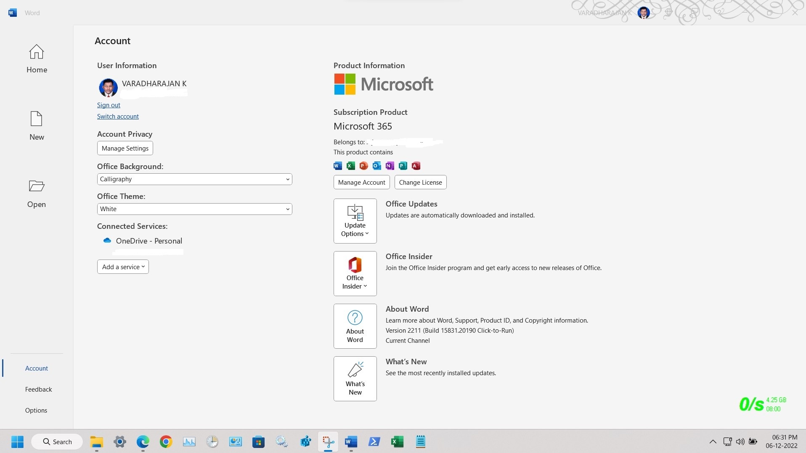
Task: Click the Word icon in product contents row
Action: click(x=338, y=166)
